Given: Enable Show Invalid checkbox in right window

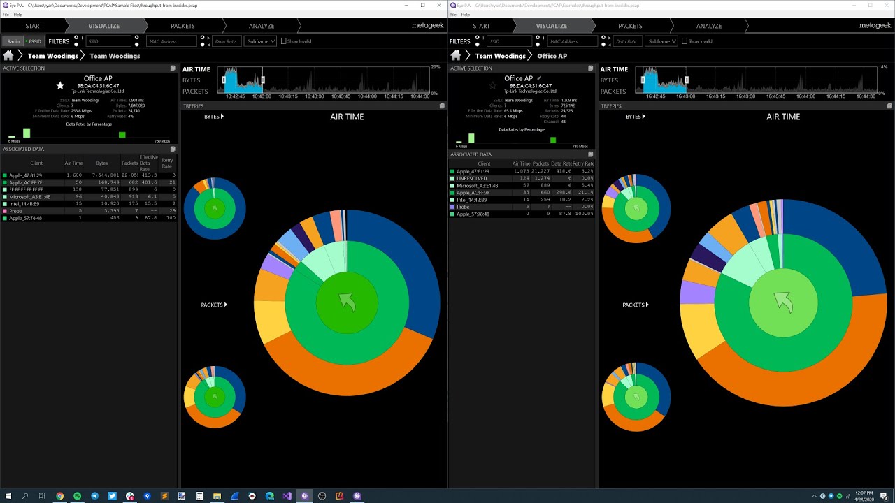Looking at the screenshot, I should pos(686,41).
